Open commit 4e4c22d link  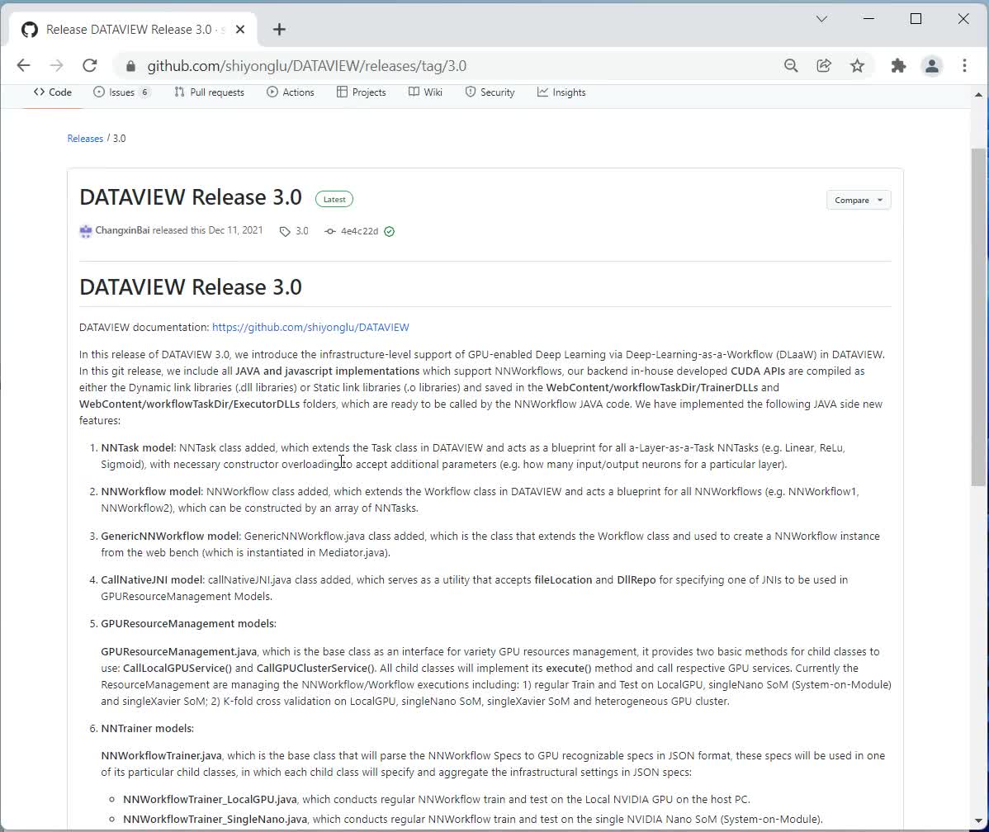pyautogui.click(x=359, y=231)
